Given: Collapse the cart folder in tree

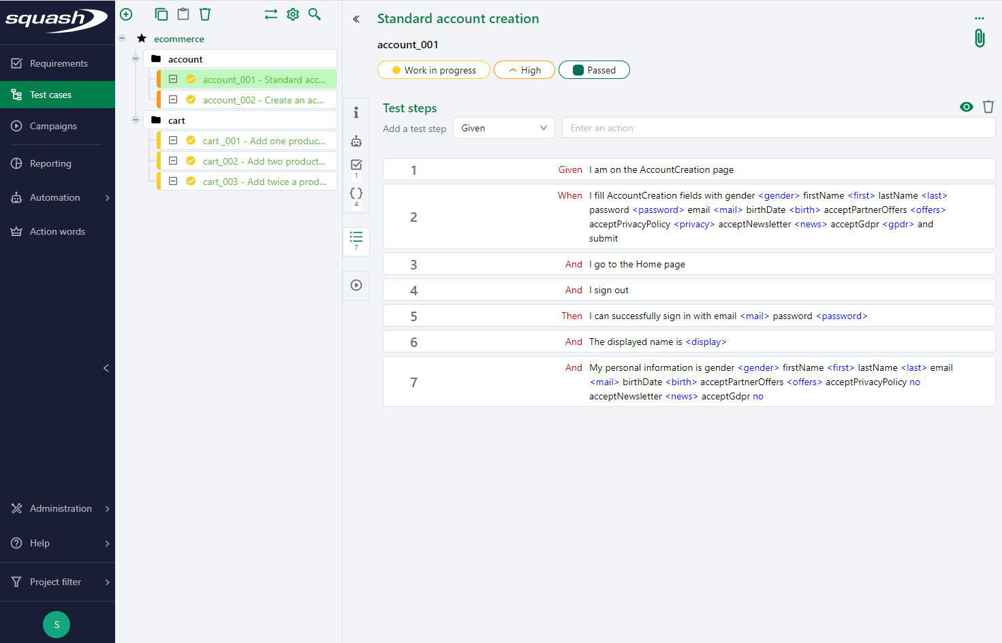Looking at the screenshot, I should 136,120.
